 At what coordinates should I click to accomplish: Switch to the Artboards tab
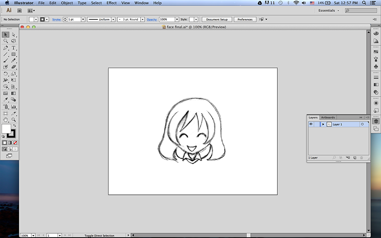point(328,118)
